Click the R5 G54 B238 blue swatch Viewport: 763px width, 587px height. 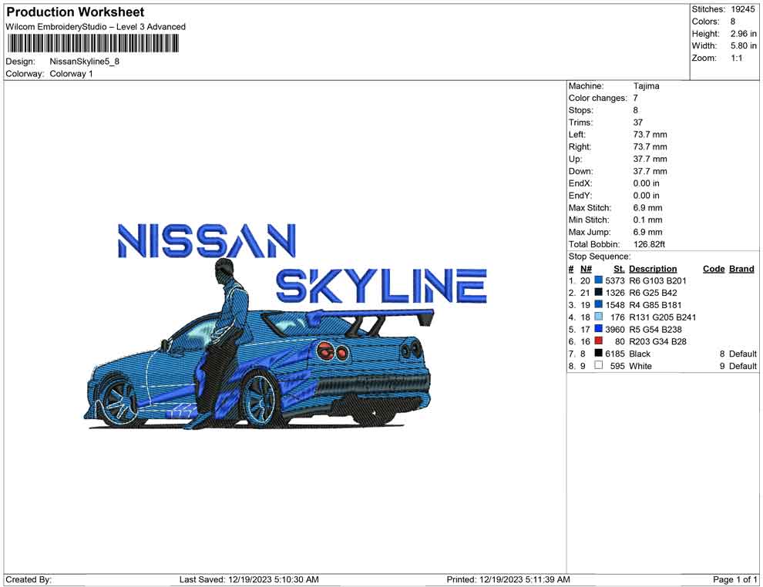point(598,329)
